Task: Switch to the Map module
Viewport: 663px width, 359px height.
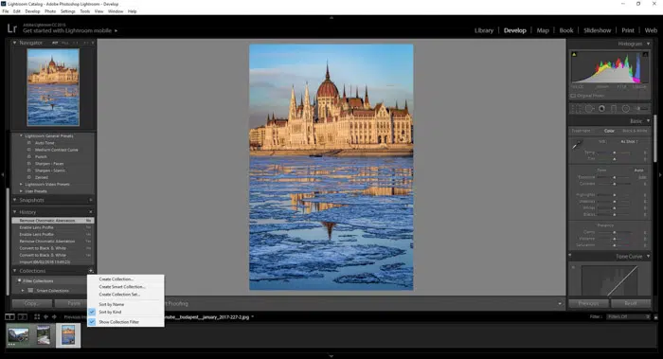Action: click(543, 30)
